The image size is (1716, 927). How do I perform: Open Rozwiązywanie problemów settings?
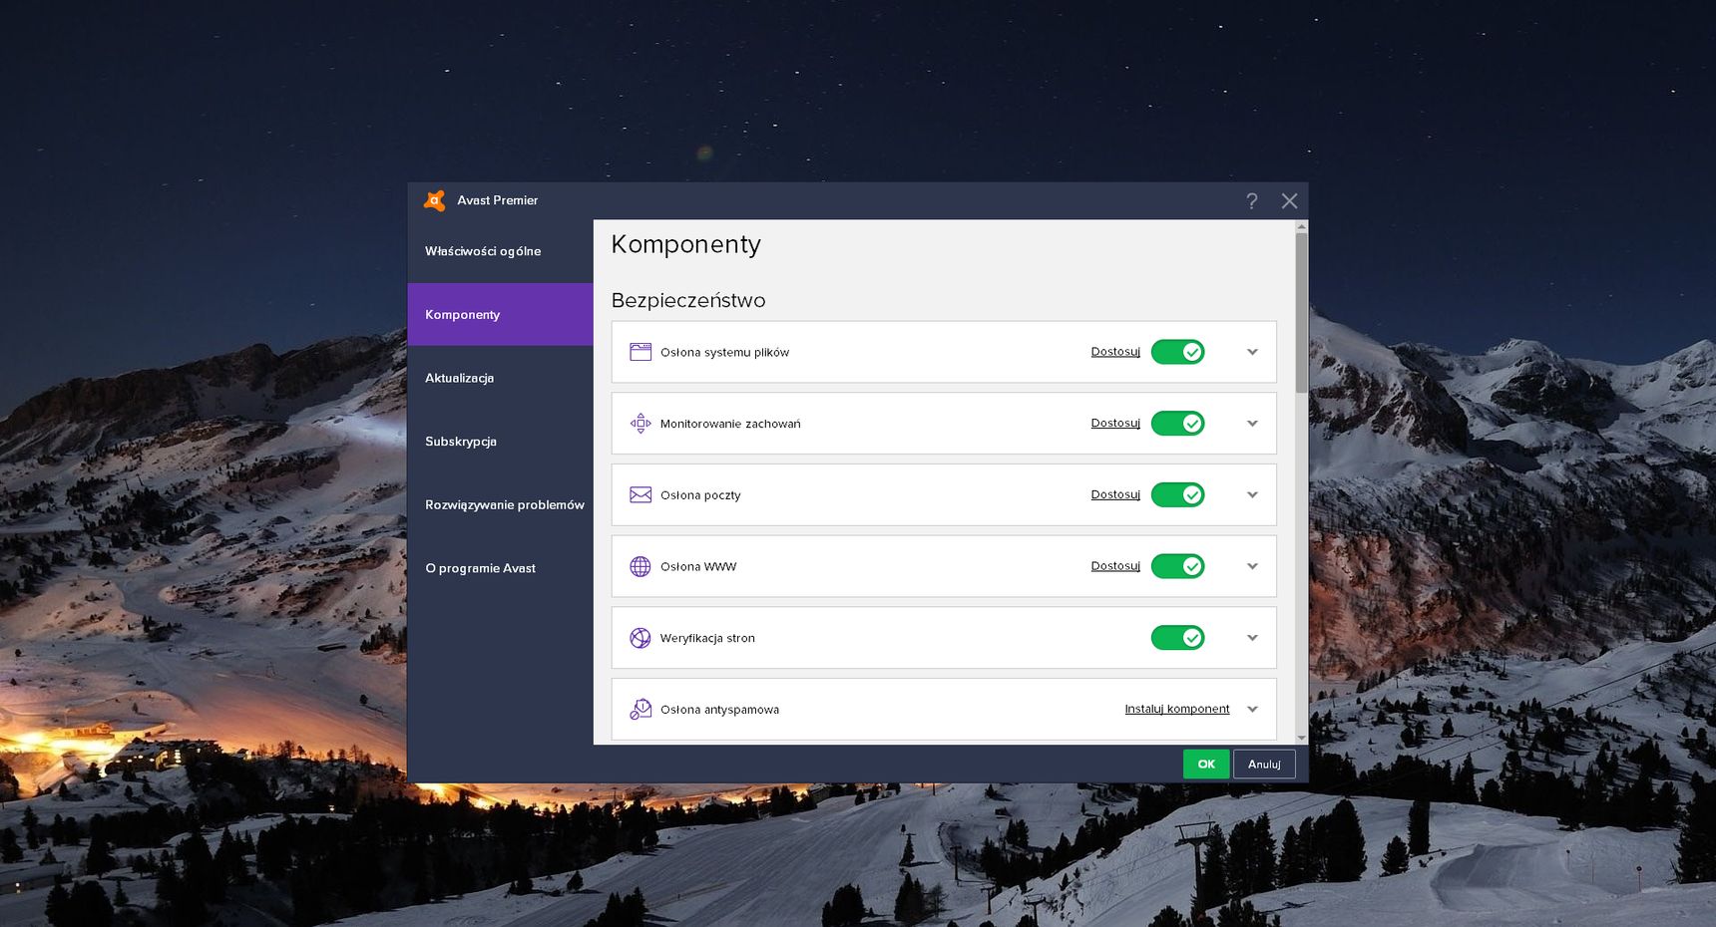pos(500,504)
